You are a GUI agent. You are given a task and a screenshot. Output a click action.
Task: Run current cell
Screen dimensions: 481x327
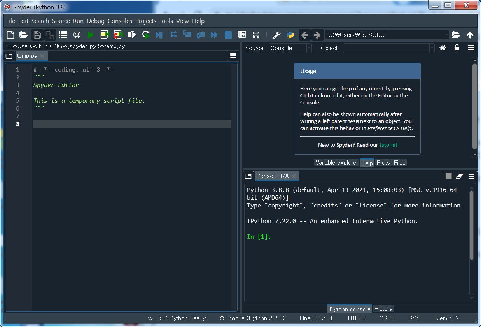pos(104,35)
